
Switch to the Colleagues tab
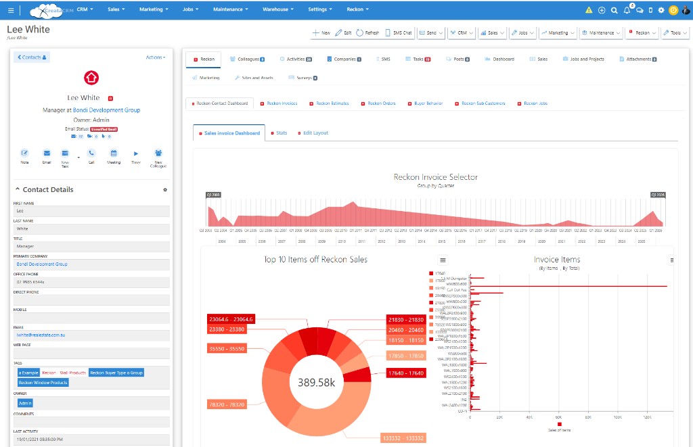247,60
